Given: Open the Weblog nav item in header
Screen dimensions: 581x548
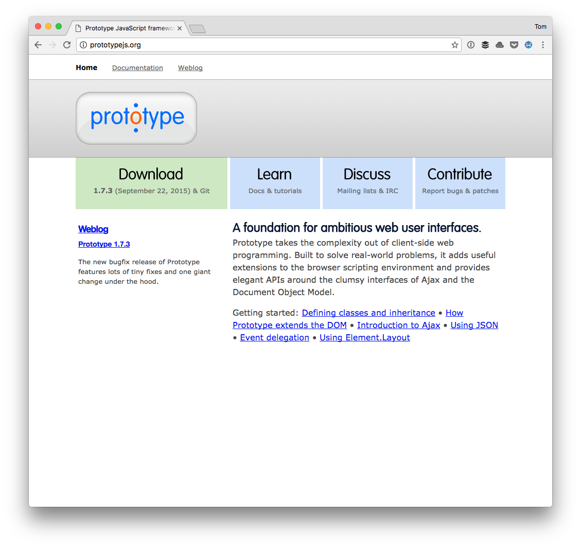Looking at the screenshot, I should tap(190, 68).
